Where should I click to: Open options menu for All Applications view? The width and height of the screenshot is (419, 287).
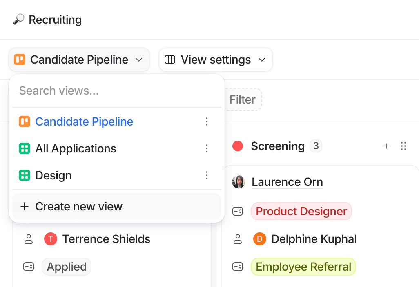coord(207,148)
